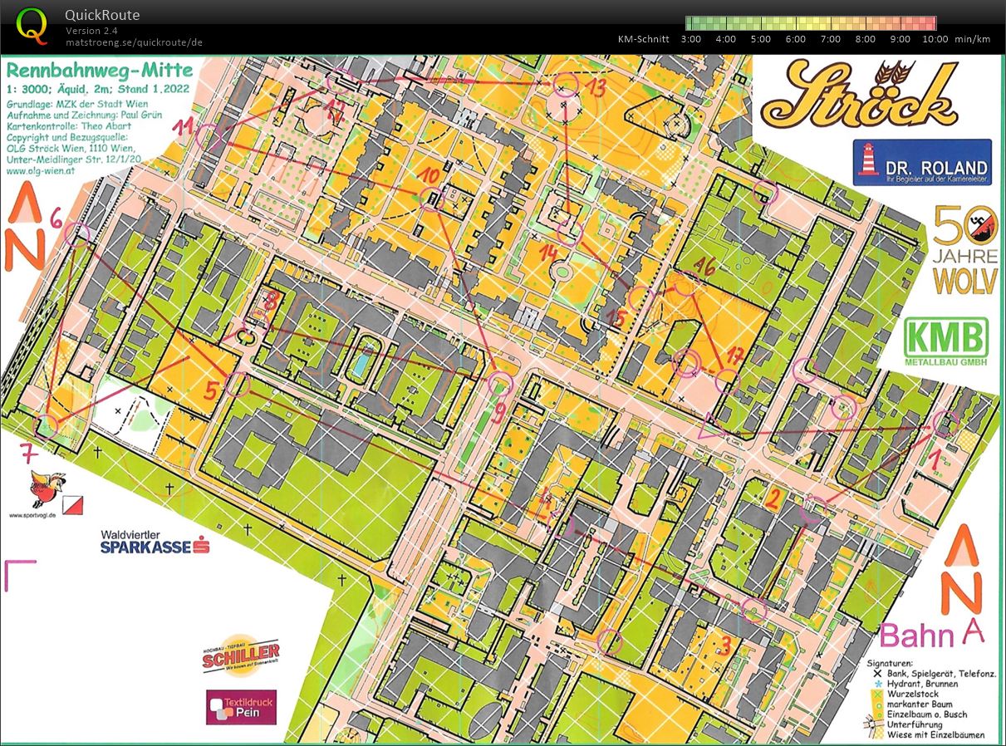Screen dimensions: 1006x746
Task: Click the north arrow beside Bahn A label
Action: (x=965, y=567)
